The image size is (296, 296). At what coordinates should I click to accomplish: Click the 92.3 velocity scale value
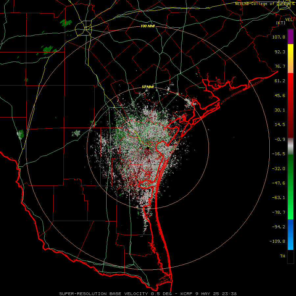click(280, 52)
